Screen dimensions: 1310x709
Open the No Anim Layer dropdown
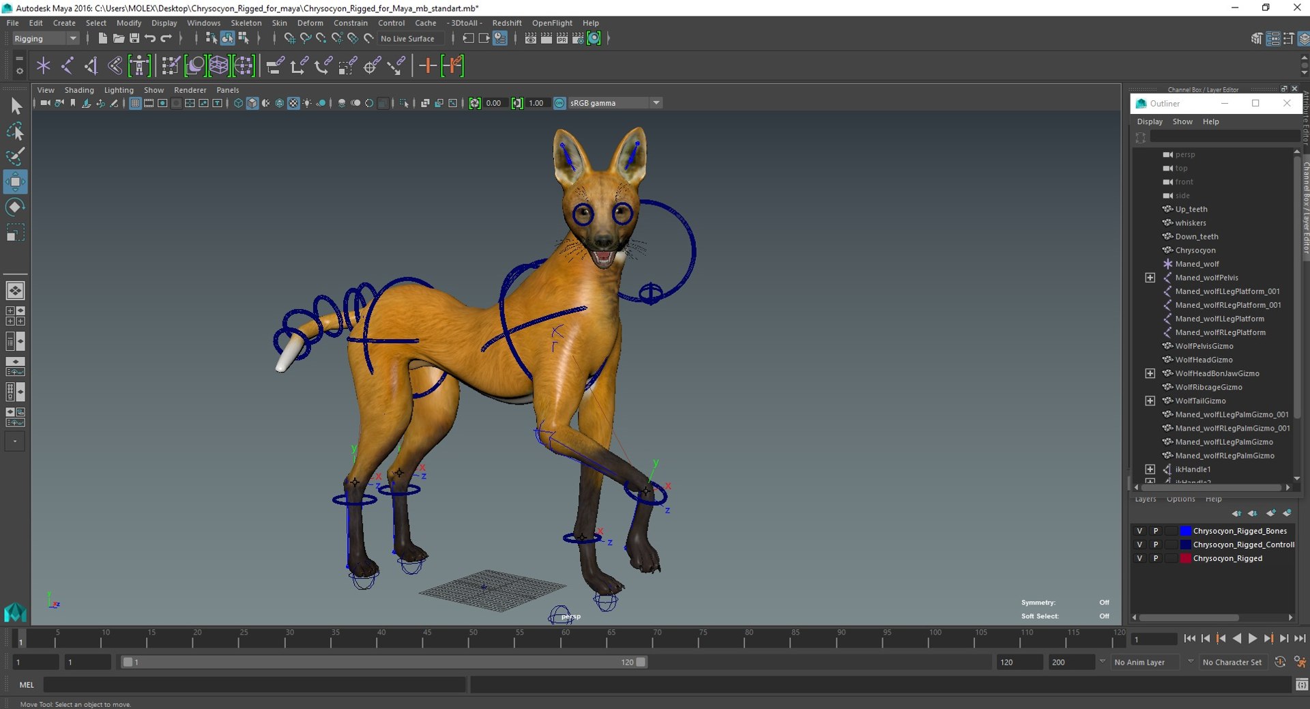[x=1146, y=662]
